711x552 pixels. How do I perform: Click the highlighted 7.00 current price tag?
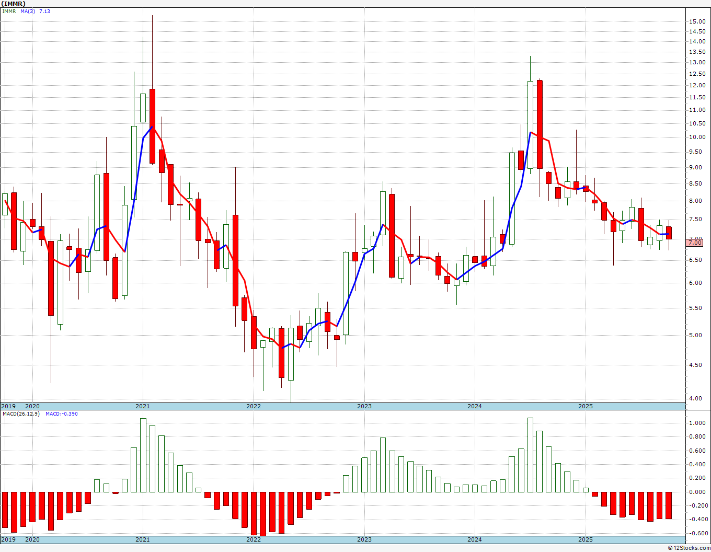(x=695, y=243)
